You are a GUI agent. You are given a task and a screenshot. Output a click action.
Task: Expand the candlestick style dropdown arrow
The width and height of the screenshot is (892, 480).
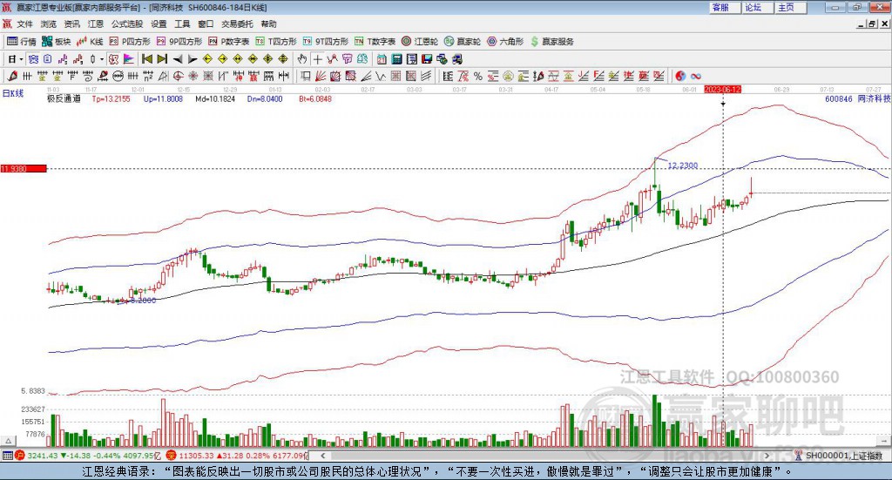pyautogui.click(x=102, y=59)
